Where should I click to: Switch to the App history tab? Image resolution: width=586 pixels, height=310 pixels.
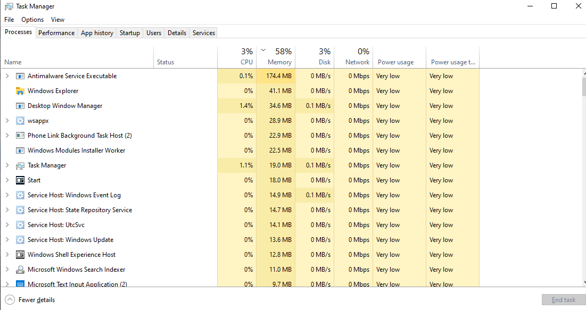97,33
